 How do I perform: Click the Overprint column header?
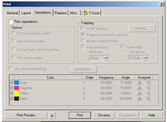(x=144, y=78)
